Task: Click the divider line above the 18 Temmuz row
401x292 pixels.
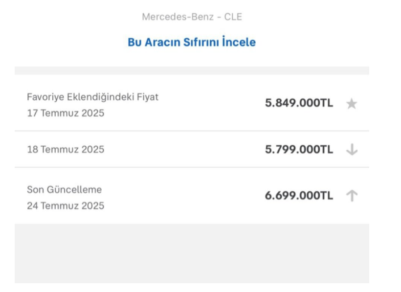Action: [192, 131]
